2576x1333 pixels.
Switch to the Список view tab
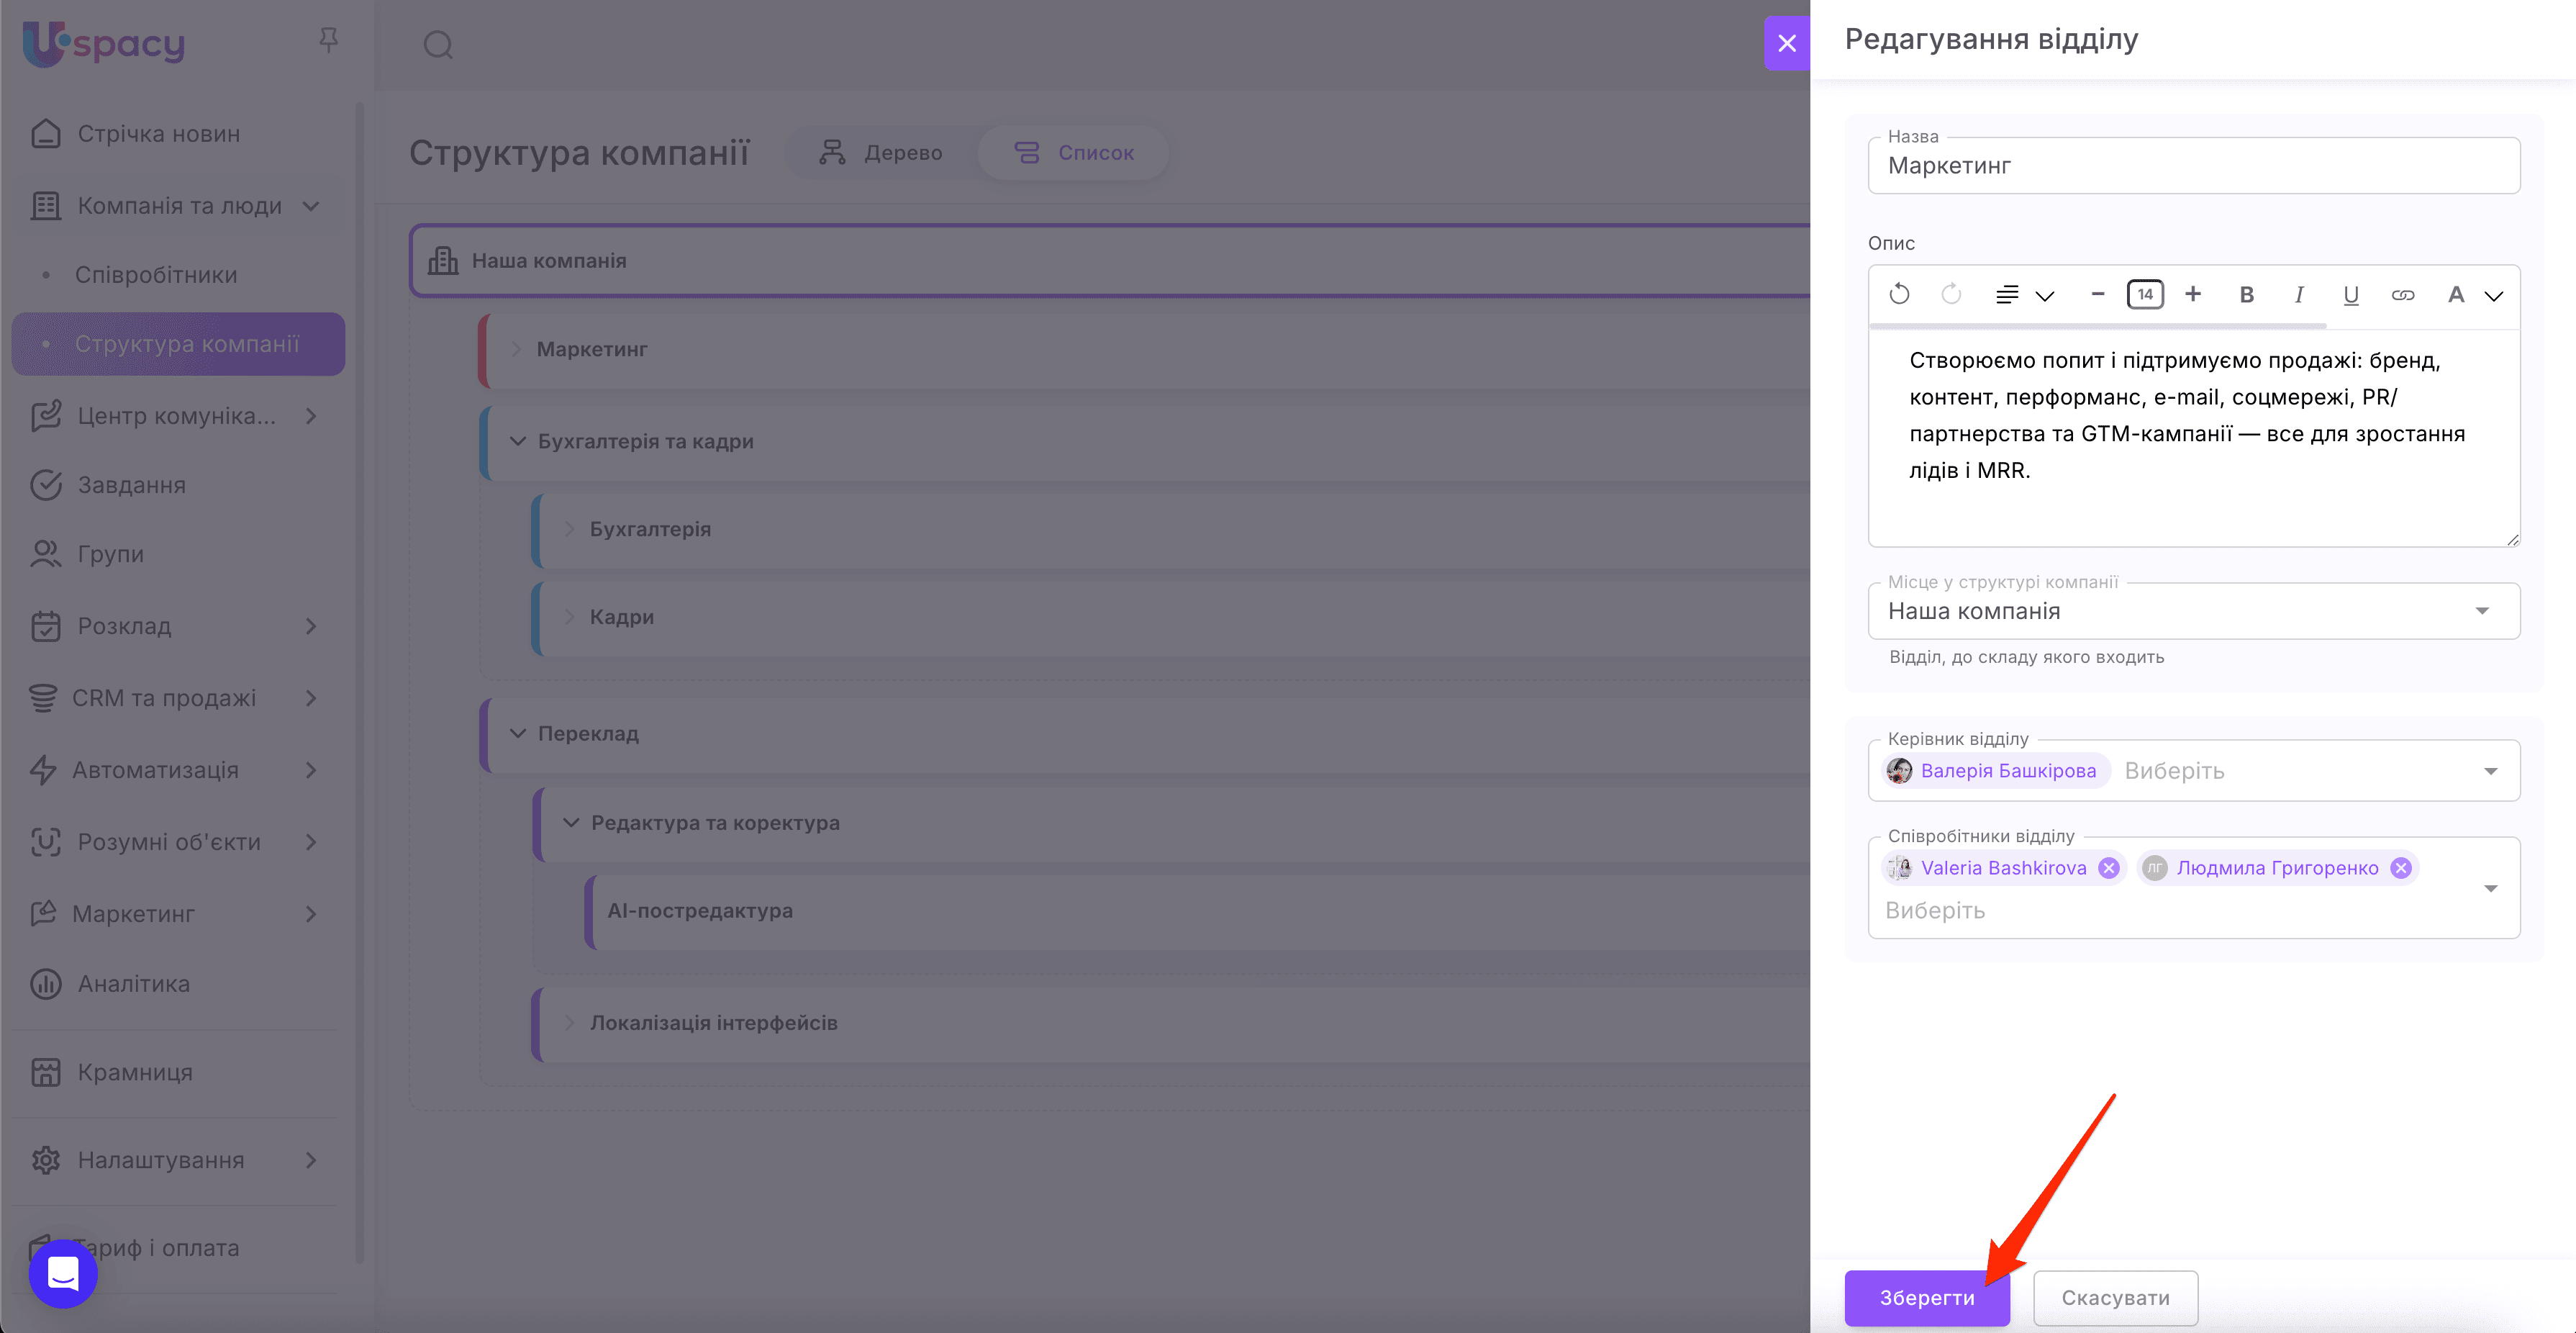(x=1074, y=153)
